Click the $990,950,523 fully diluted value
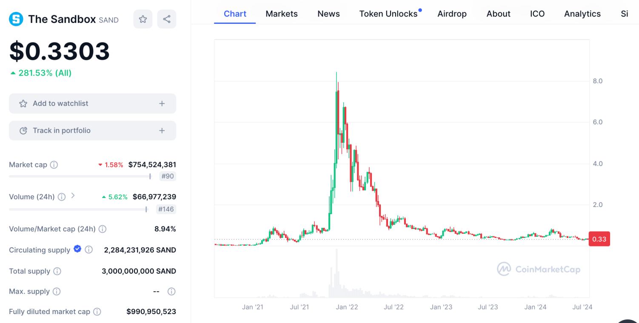Image resolution: width=639 pixels, height=323 pixels. (x=151, y=312)
